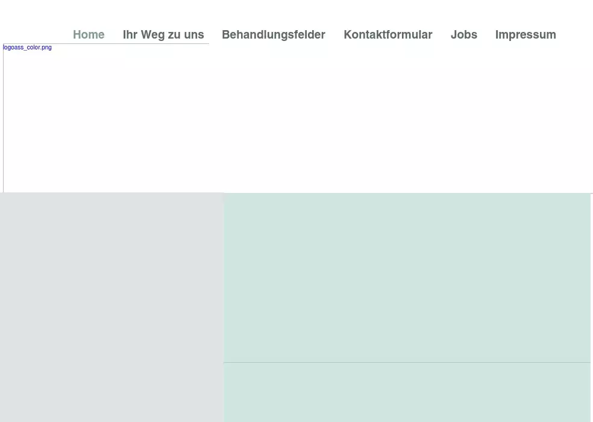The width and height of the screenshot is (593, 422).
Task: Go to Behandlungsfelder in the navigation
Action: (x=273, y=35)
